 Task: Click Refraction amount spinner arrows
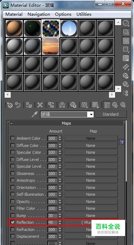[x=60, y=230]
